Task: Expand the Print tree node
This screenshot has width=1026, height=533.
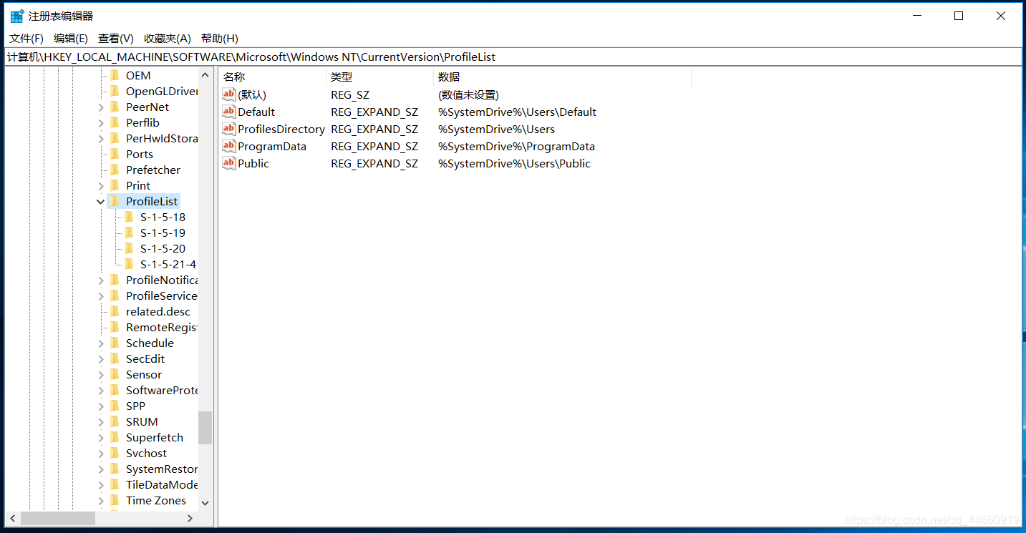Action: [x=101, y=186]
